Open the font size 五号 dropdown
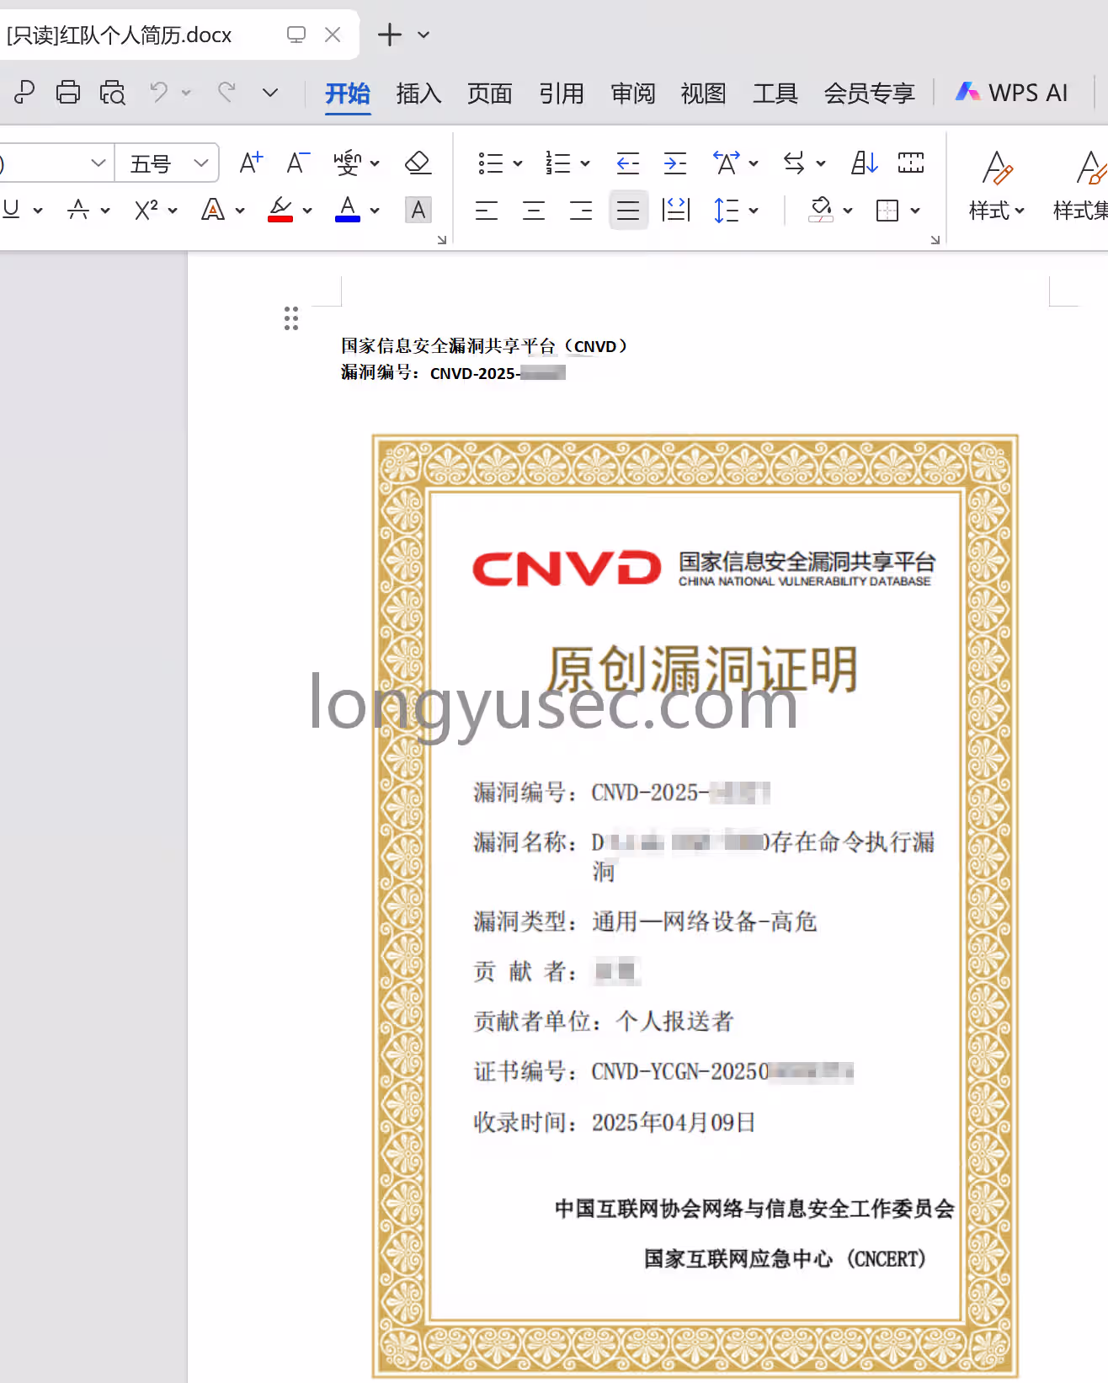The image size is (1108, 1383). (200, 163)
